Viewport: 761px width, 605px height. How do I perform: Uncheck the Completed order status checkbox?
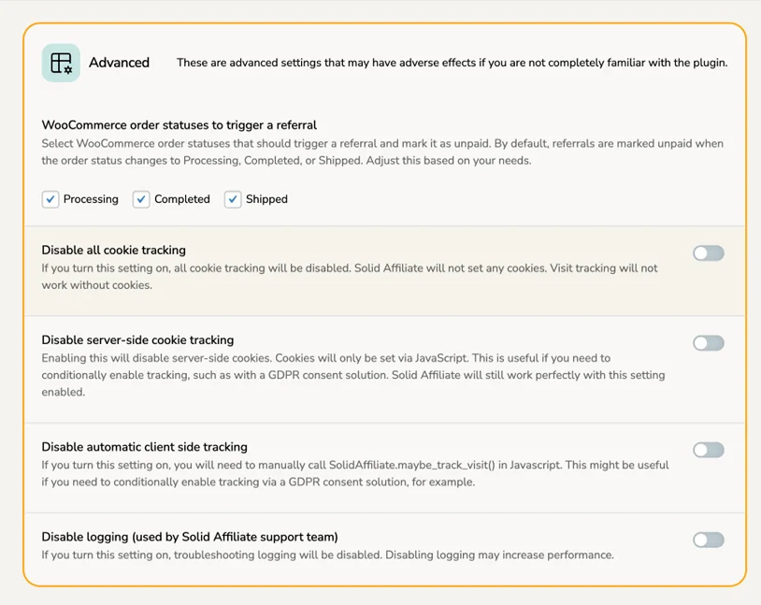[x=141, y=199]
